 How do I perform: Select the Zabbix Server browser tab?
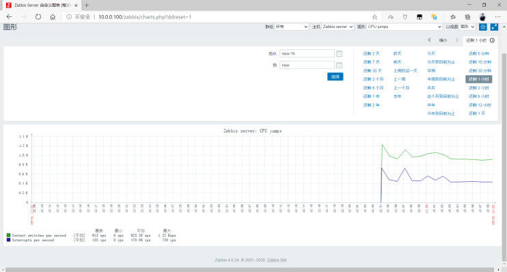[42, 5]
